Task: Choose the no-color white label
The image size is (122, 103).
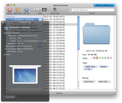Action: click(x=91, y=58)
